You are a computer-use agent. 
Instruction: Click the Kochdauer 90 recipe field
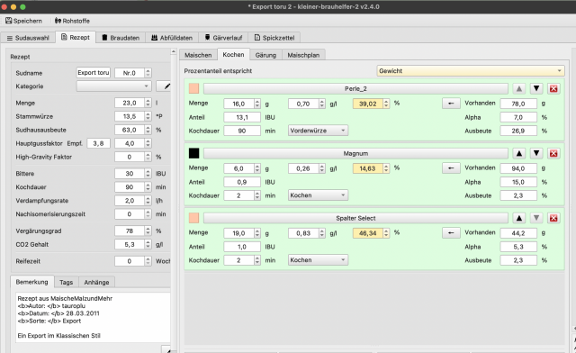click(x=130, y=186)
